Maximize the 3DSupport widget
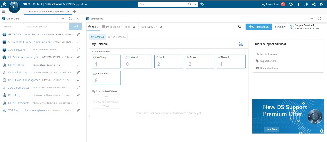 (319, 19)
